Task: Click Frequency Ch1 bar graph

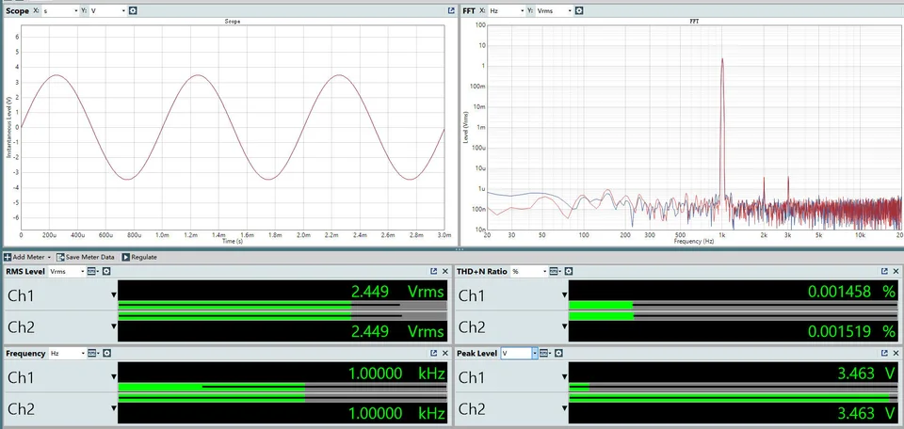Action: [282, 387]
